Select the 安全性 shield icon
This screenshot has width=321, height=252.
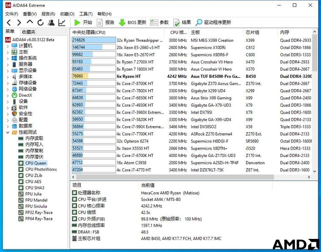[x=14, y=114]
